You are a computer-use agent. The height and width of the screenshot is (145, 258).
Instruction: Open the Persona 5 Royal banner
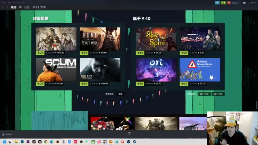pos(112,124)
